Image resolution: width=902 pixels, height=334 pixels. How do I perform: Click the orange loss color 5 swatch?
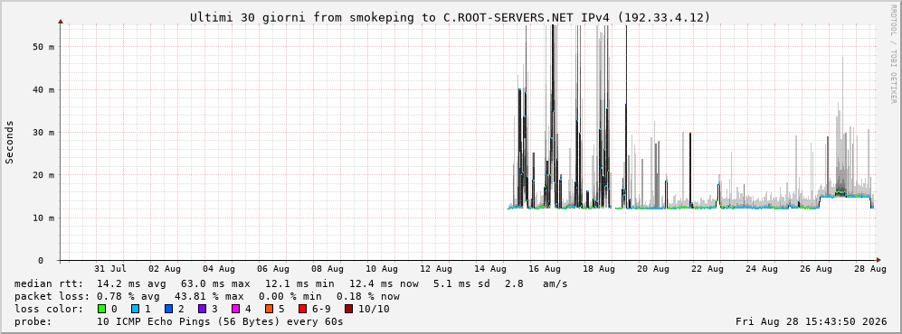click(269, 309)
